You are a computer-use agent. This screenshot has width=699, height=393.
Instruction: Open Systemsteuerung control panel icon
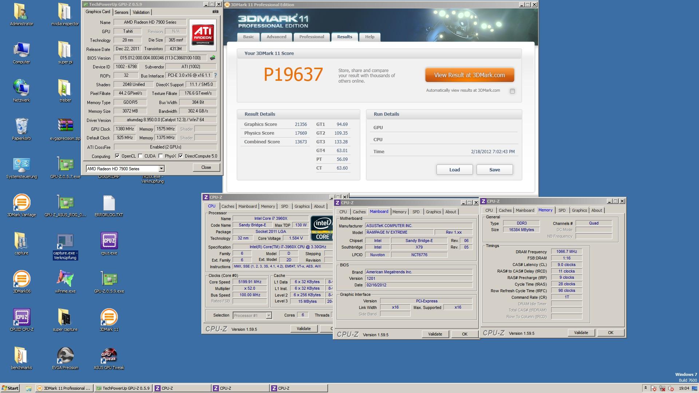(x=21, y=167)
